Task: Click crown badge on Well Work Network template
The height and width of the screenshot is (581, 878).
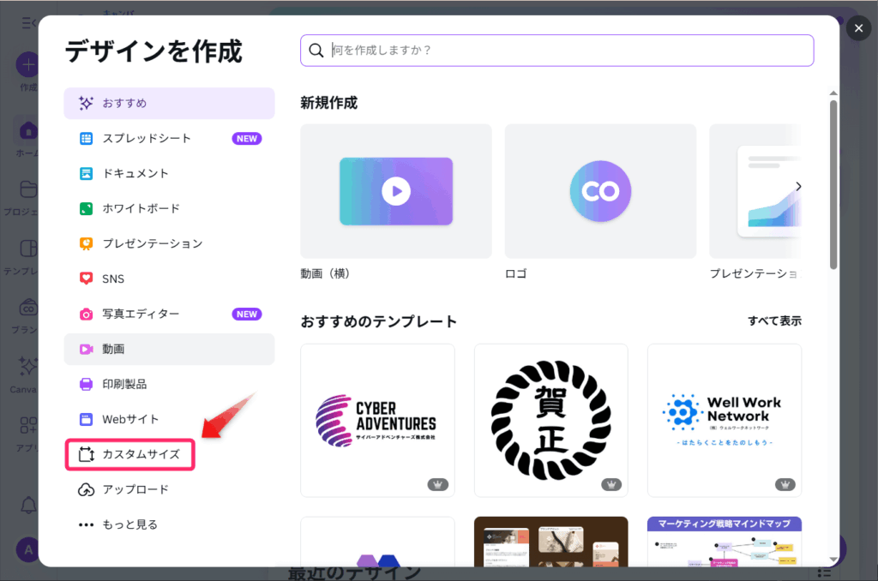Action: coord(785,484)
